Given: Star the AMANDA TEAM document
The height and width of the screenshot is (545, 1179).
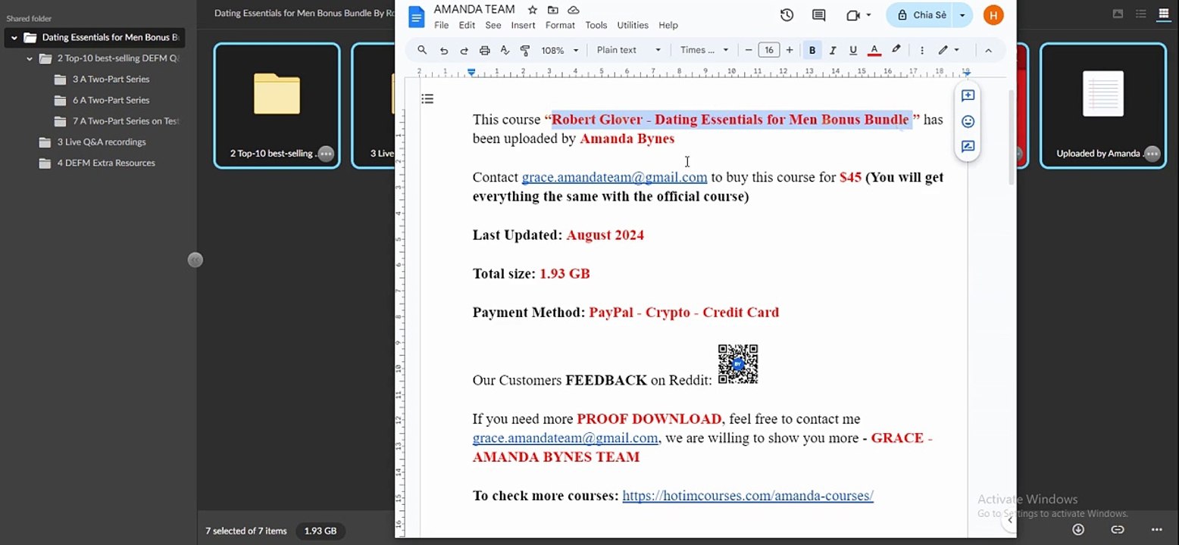Looking at the screenshot, I should (x=533, y=10).
